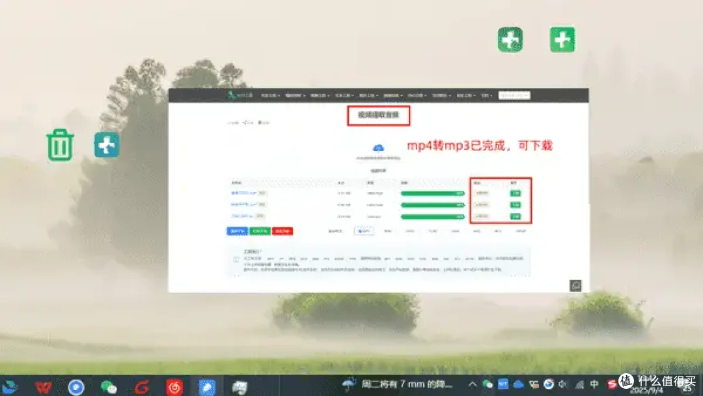Viewport: 703px width, 396px height.
Task: Click the speaker volume tray icon
Action: click(563, 384)
